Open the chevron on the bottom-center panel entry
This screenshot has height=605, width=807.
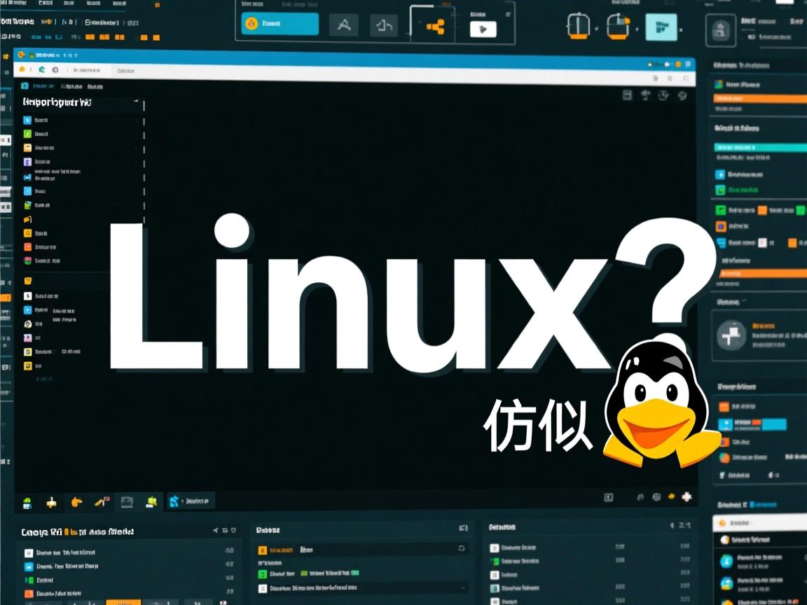click(462, 587)
